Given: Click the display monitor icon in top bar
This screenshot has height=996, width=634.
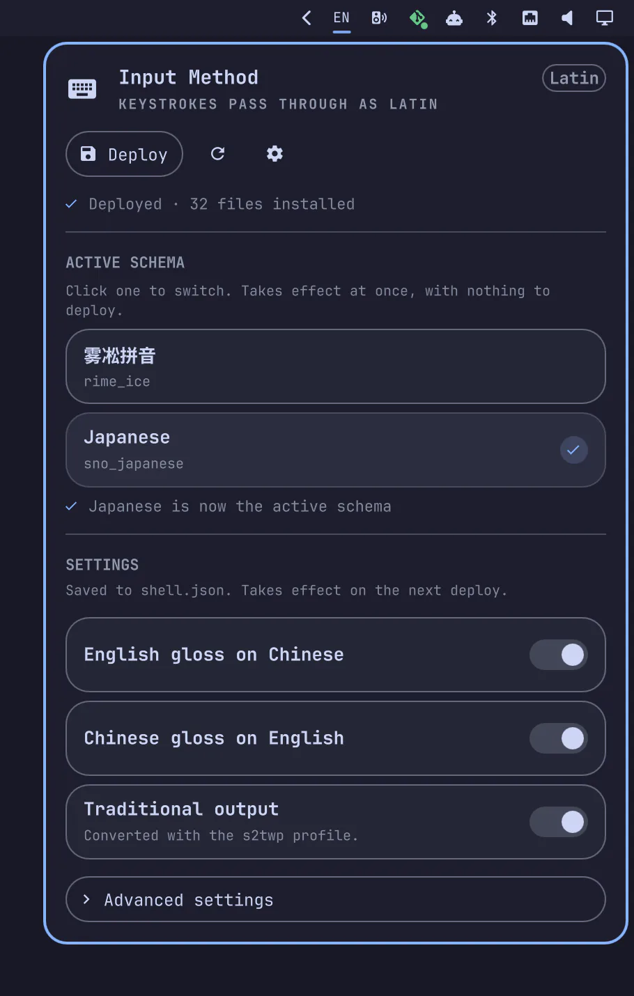Looking at the screenshot, I should [605, 18].
